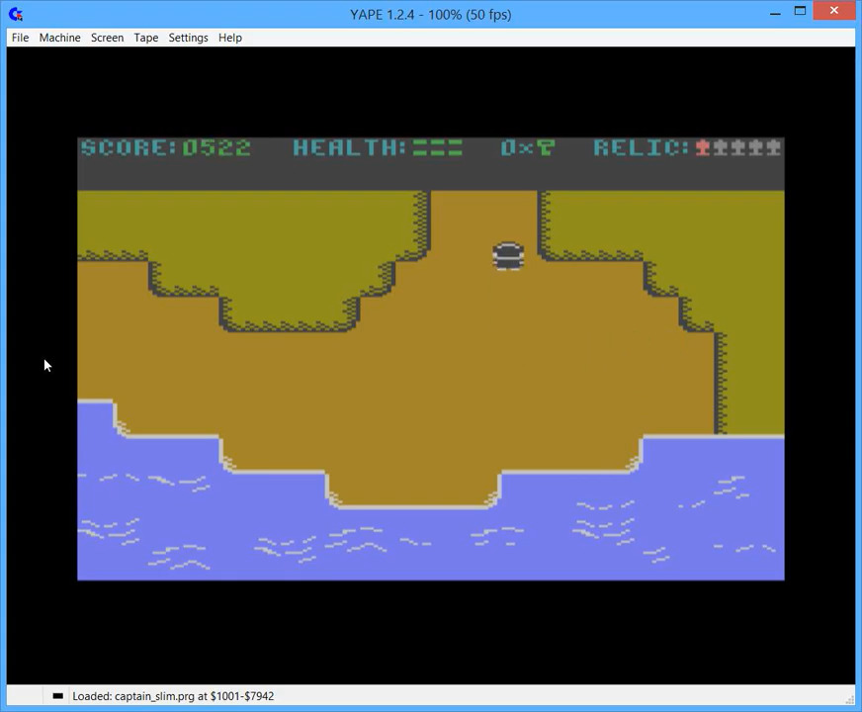This screenshot has height=712, width=862.
Task: Open the Tape menu
Action: click(145, 38)
